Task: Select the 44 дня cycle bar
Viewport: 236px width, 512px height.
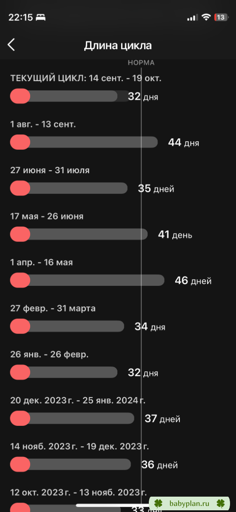Action: (x=84, y=142)
